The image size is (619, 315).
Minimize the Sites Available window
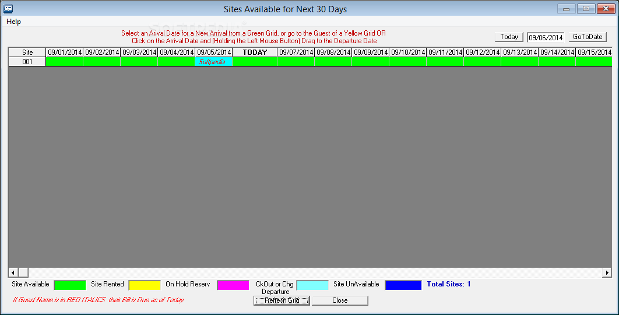tap(566, 9)
